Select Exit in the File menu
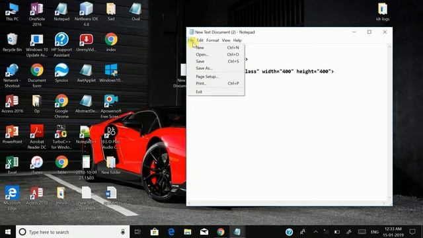The image size is (423, 238). [x=216, y=92]
